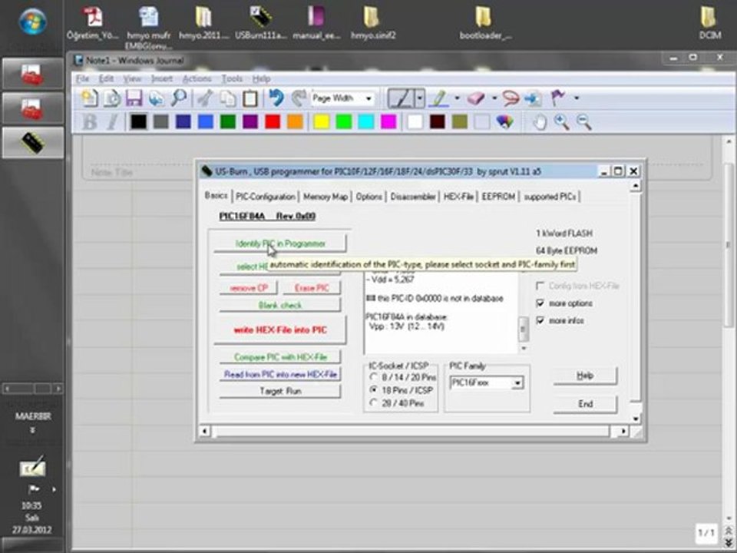Open the File menu in Windows Journal
737x553 pixels.
pyautogui.click(x=82, y=78)
